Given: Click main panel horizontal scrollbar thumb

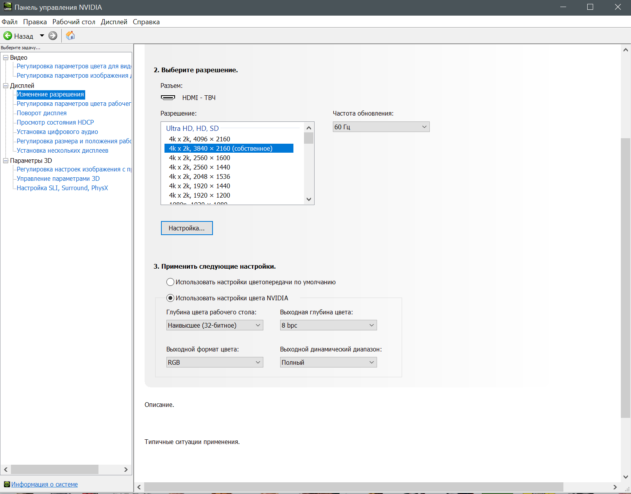Looking at the screenshot, I should pos(354,487).
